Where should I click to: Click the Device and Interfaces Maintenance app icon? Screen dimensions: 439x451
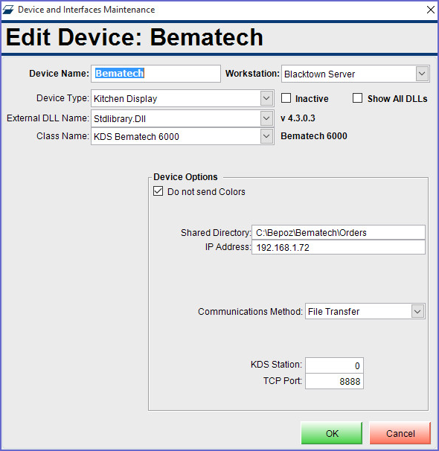pos(8,10)
